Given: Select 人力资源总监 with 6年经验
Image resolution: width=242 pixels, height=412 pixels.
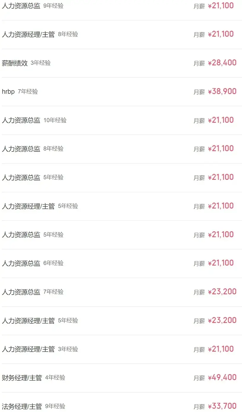Looking at the screenshot, I should click(x=21, y=263).
